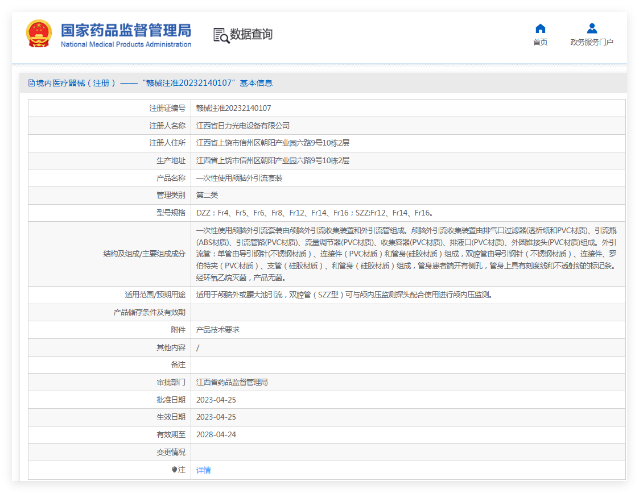639x493 pixels.
Task: Click the 备注 row label
Action: (x=178, y=364)
